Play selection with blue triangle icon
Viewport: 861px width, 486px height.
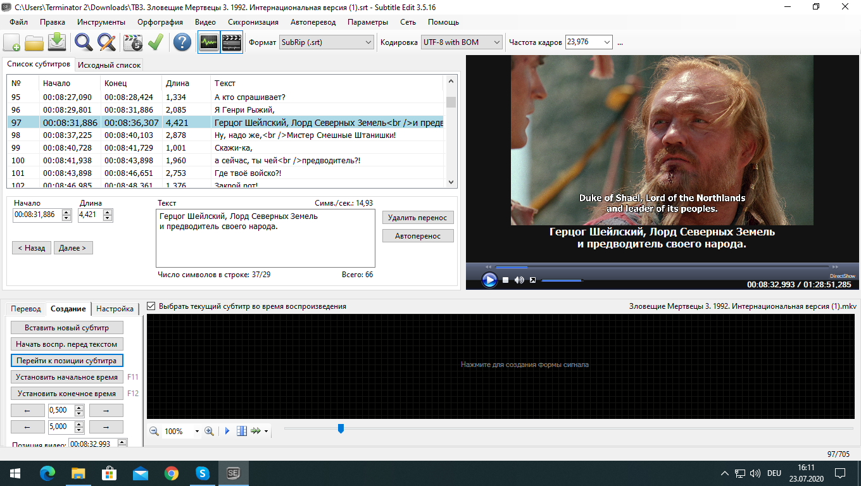pos(227,431)
